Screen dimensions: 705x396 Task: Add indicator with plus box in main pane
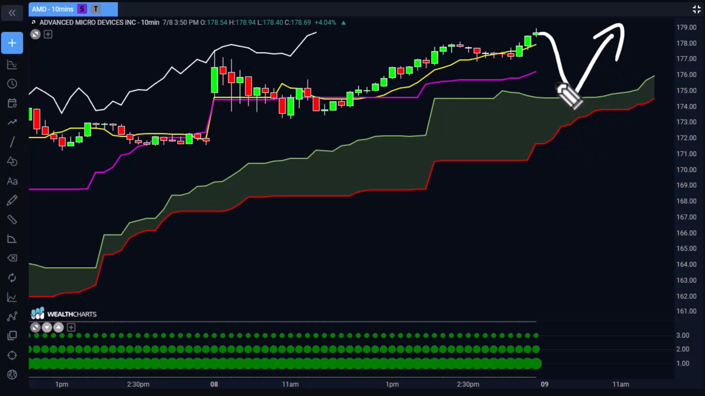(48, 34)
